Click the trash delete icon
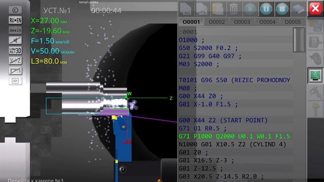 pyautogui.click(x=234, y=9)
